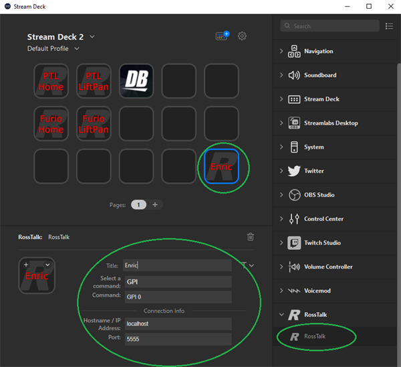Open preferences gear icon

coord(242,36)
